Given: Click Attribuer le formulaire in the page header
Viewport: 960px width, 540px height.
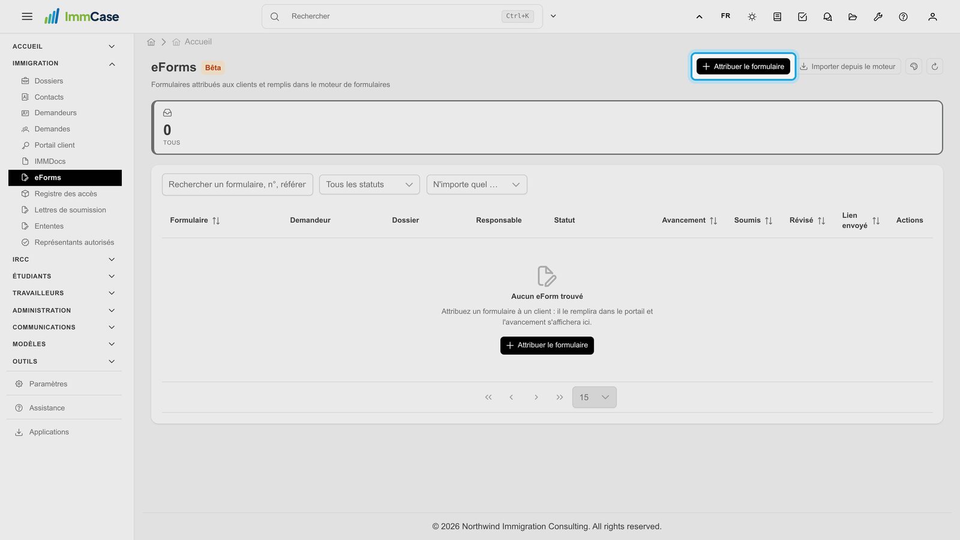Looking at the screenshot, I should 743,67.
